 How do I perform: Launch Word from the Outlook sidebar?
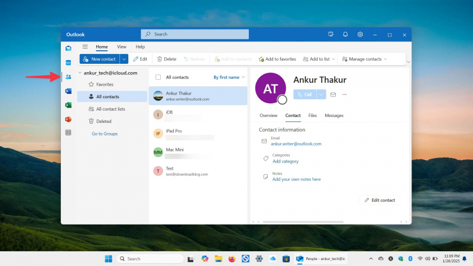point(69,91)
